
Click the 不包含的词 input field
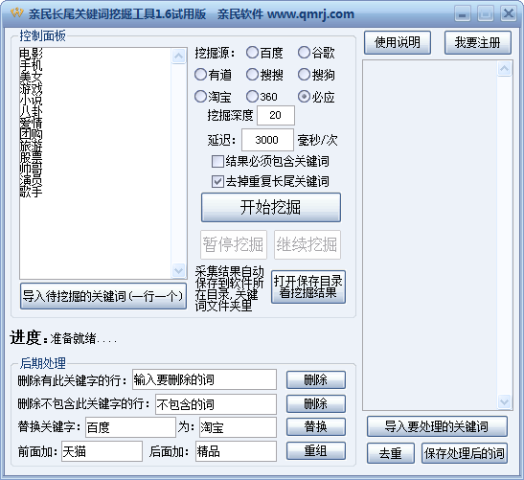pos(216,404)
